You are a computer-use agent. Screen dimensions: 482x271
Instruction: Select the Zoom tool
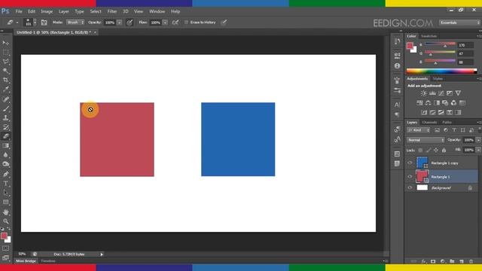coord(6,221)
